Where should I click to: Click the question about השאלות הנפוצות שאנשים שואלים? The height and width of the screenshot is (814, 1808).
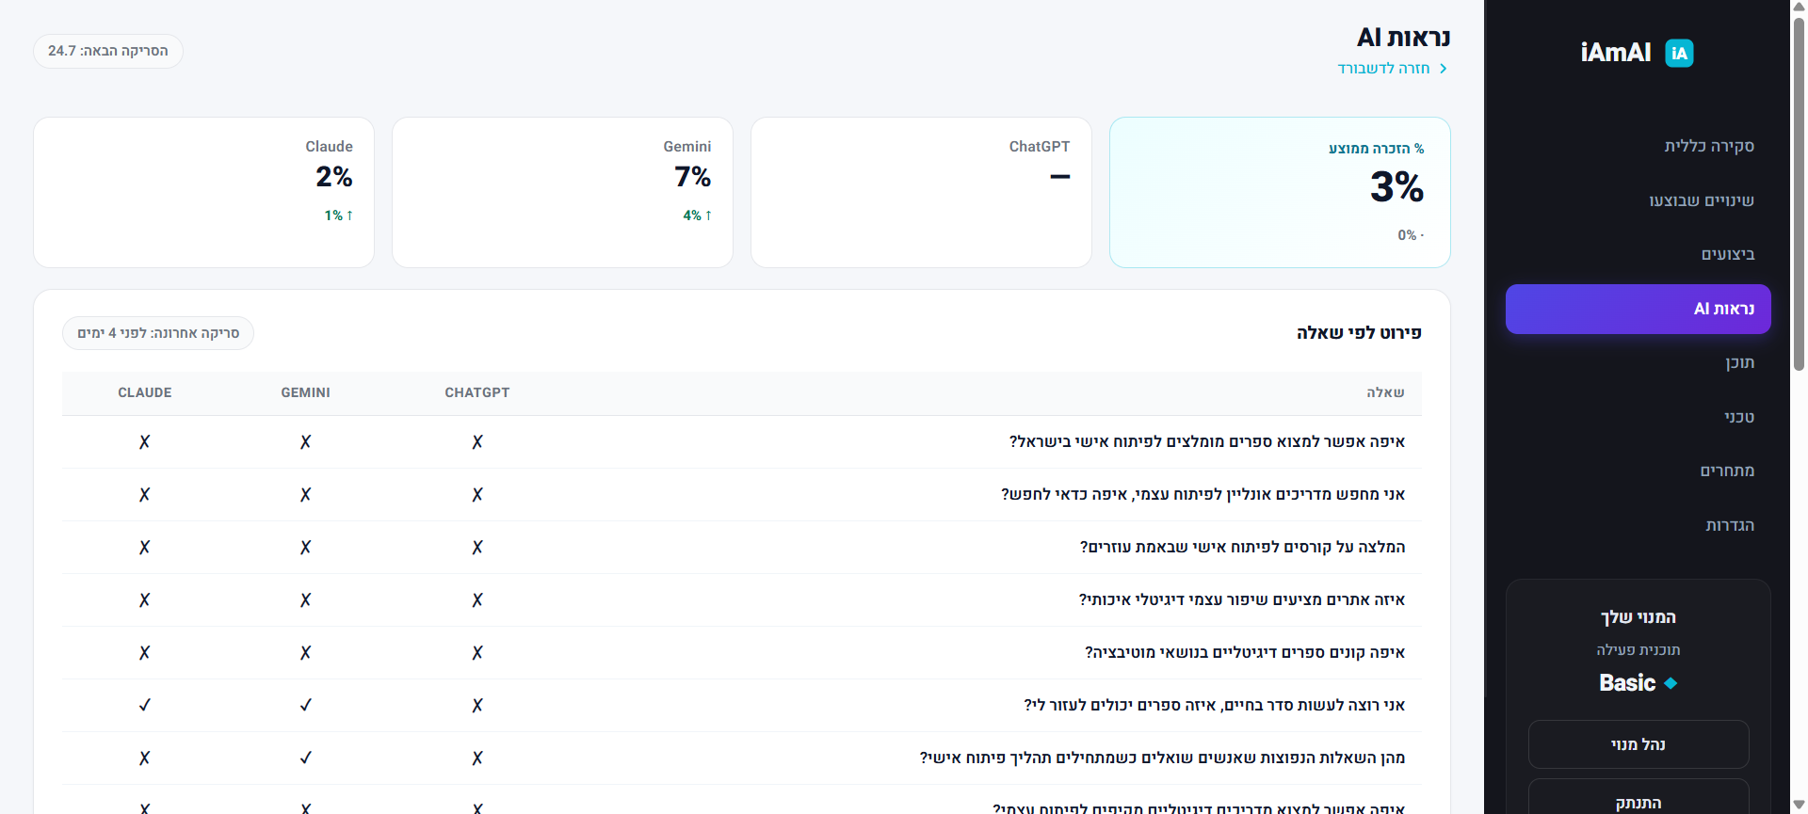click(1162, 758)
